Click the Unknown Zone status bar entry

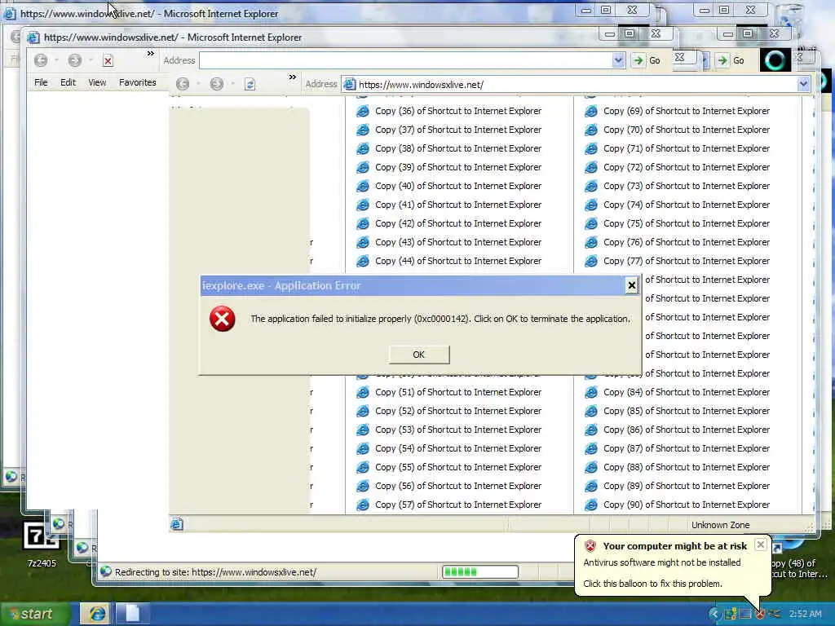pyautogui.click(x=720, y=525)
